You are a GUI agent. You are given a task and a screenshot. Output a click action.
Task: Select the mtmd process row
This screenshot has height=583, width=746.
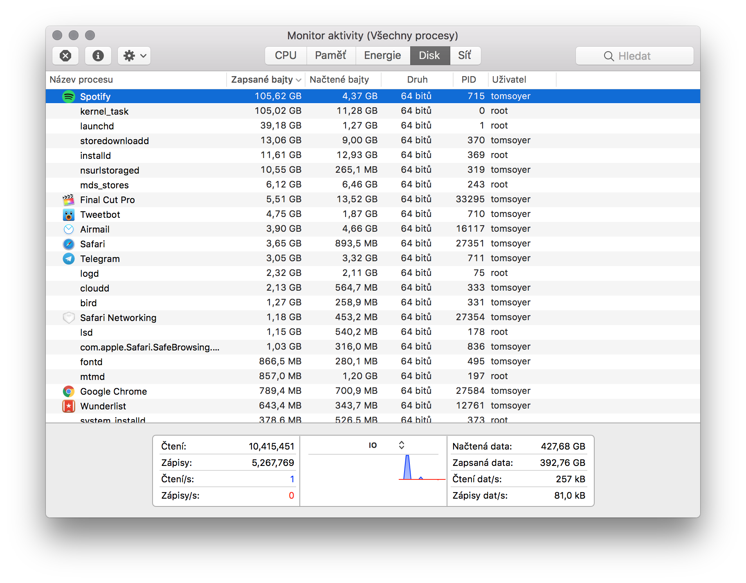coord(373,377)
